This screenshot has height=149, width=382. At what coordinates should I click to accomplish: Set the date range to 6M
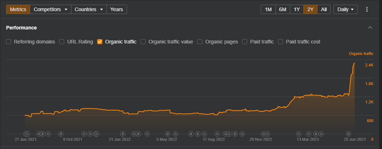(x=283, y=9)
